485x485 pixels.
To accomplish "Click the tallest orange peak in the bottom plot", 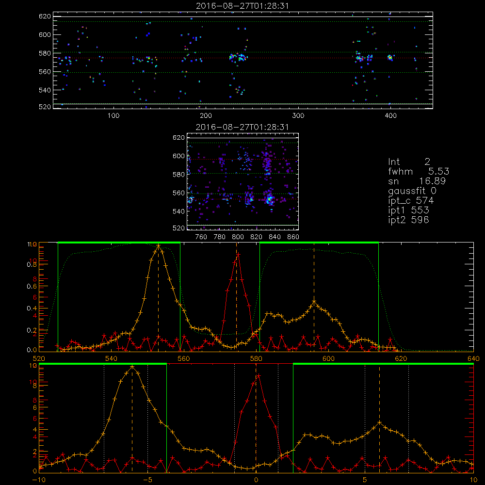I will (x=132, y=367).
